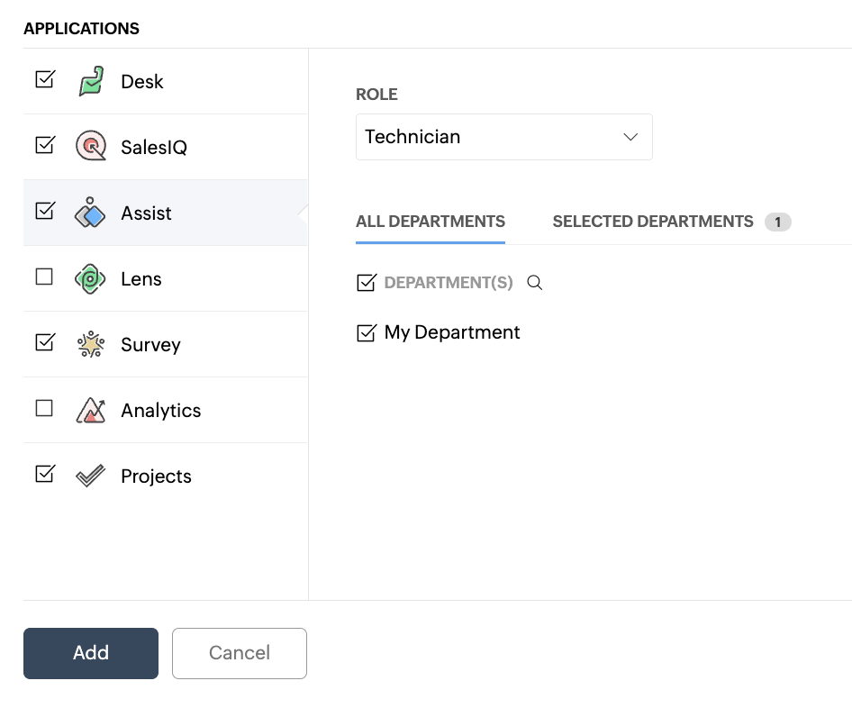
Task: Uncheck the My Department checkbox
Action: click(x=366, y=333)
